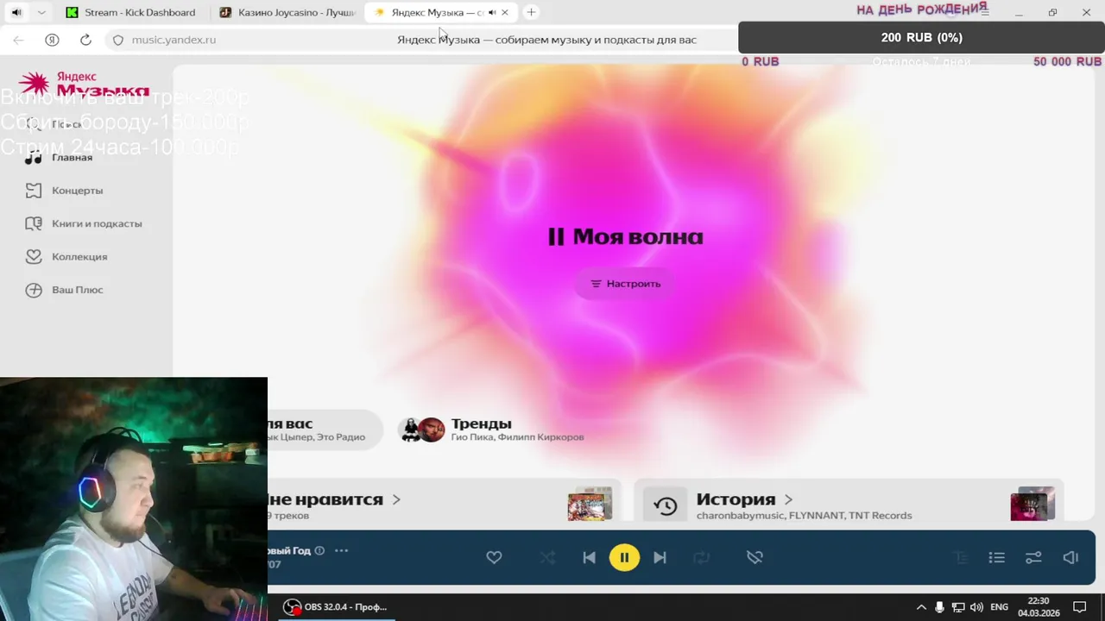Image resolution: width=1105 pixels, height=621 pixels.
Task: Expand the Мне нравится chevron arrow
Action: pyautogui.click(x=396, y=499)
